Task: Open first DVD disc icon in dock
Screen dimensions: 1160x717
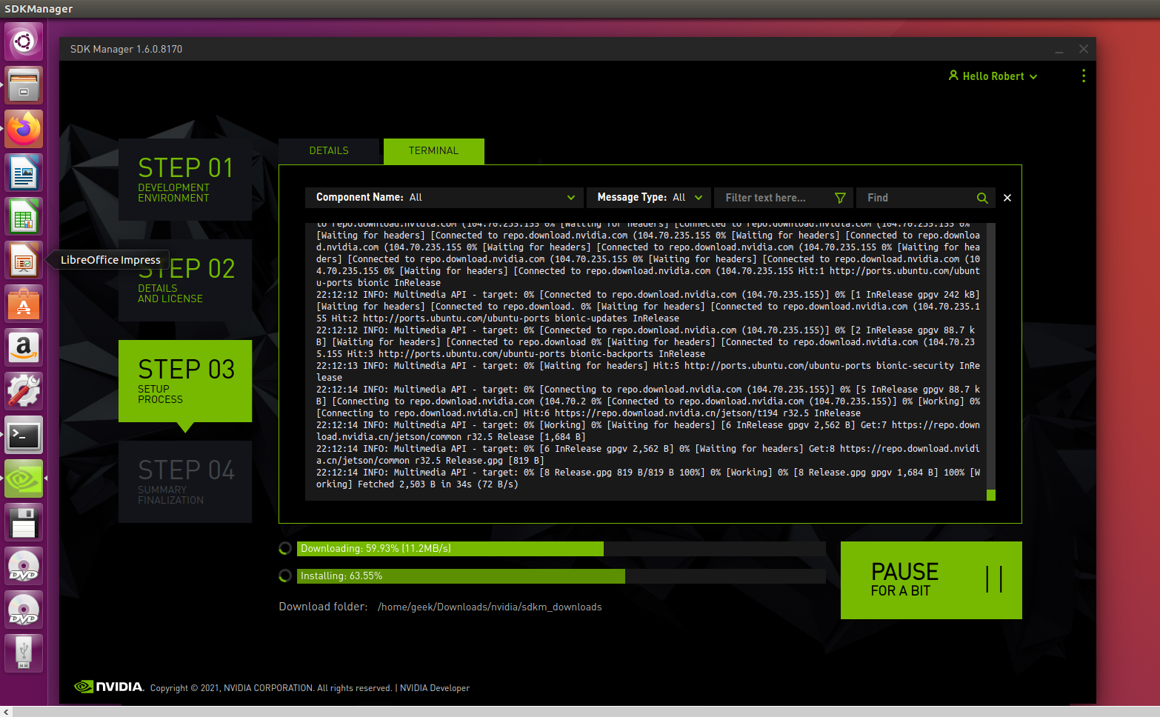Action: tap(24, 566)
